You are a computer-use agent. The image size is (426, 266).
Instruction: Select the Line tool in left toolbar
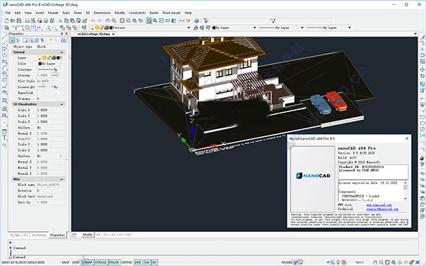(4, 37)
